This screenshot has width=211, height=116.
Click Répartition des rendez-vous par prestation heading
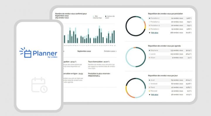(165, 14)
